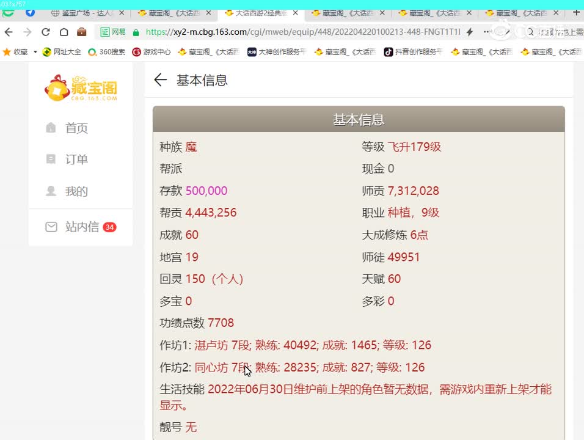Switch to the 鉴宝广场 tab

click(86, 12)
